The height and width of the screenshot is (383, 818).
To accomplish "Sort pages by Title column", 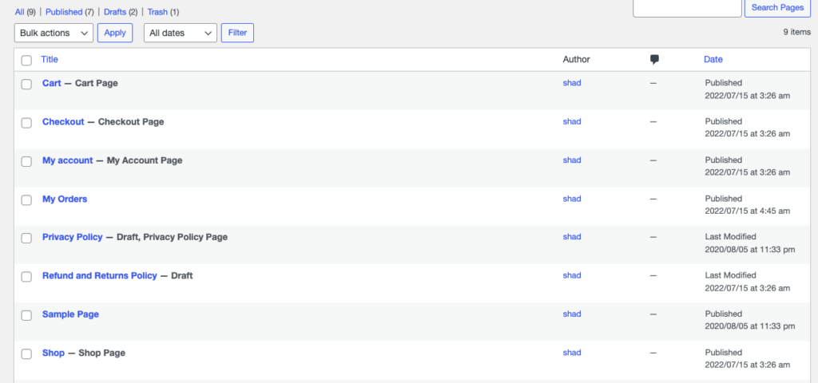I will click(50, 59).
